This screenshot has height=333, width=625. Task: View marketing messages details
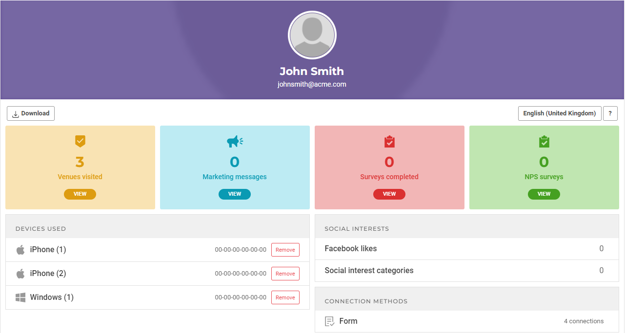[x=235, y=194]
